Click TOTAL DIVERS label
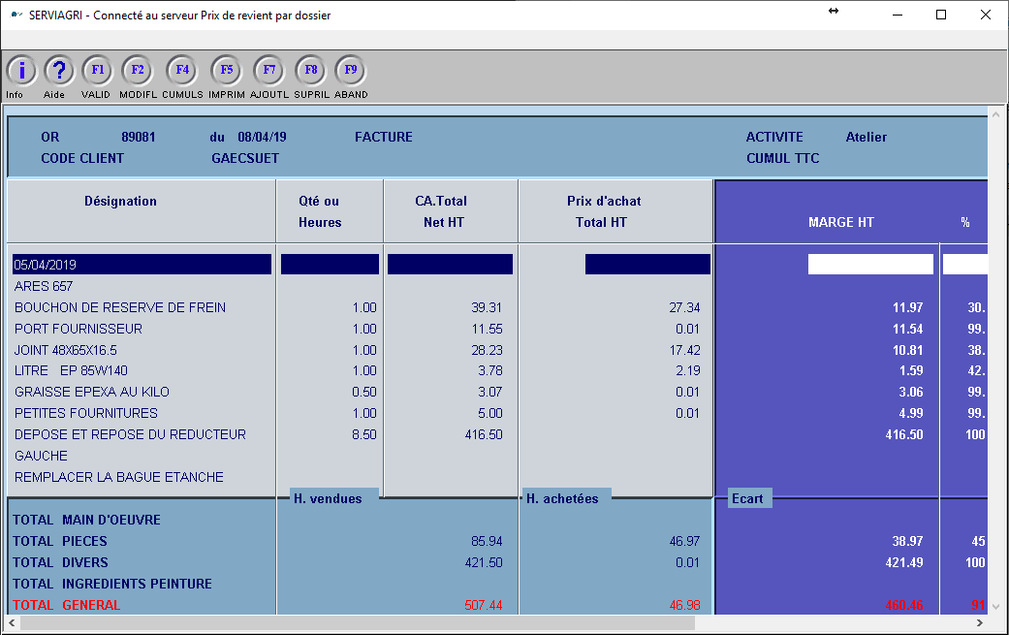 coord(60,562)
